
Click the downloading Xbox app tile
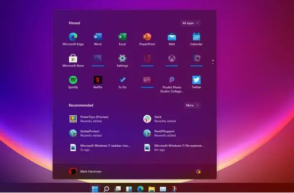pyautogui.click(x=172, y=60)
